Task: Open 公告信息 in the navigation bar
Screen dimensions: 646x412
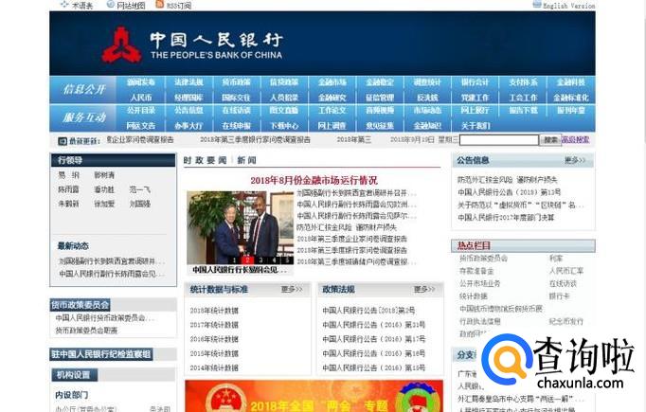Action: [x=188, y=111]
